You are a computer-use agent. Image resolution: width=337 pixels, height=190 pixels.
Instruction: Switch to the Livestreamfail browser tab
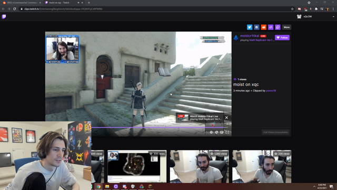(22, 3)
